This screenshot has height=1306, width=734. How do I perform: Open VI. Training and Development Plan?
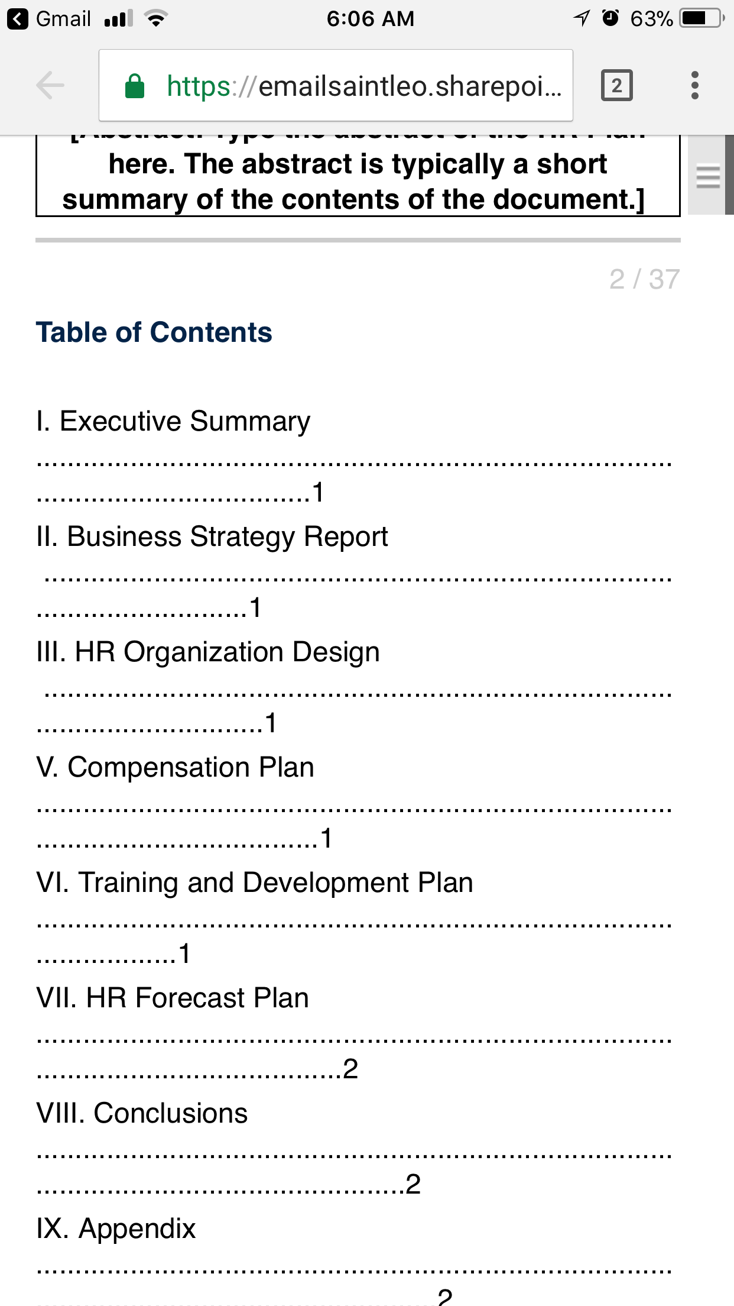pos(255,883)
